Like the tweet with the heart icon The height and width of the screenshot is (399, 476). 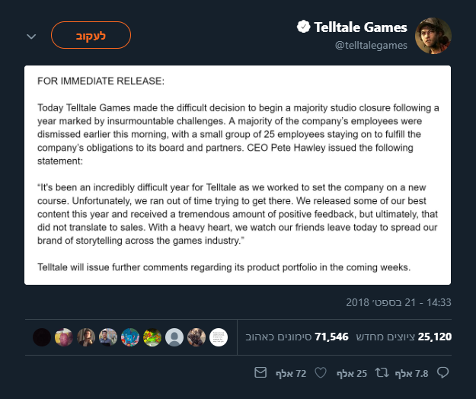pos(321,373)
